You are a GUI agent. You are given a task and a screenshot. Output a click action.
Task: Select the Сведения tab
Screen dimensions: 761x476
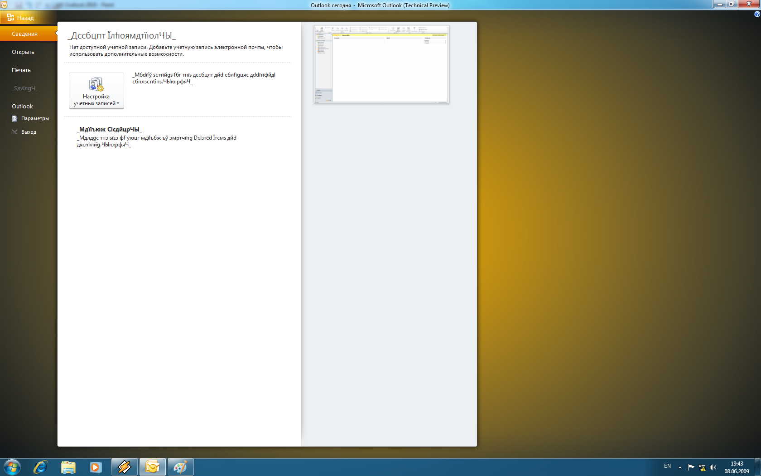point(29,34)
